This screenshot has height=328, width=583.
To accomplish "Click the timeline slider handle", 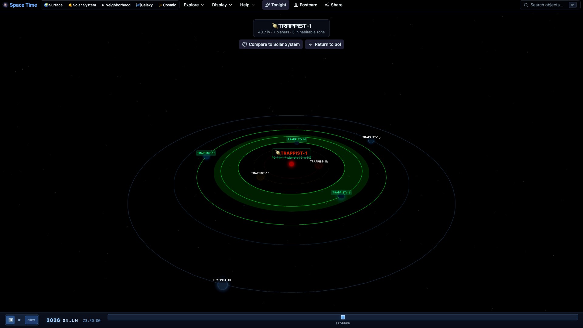I will 343,317.
